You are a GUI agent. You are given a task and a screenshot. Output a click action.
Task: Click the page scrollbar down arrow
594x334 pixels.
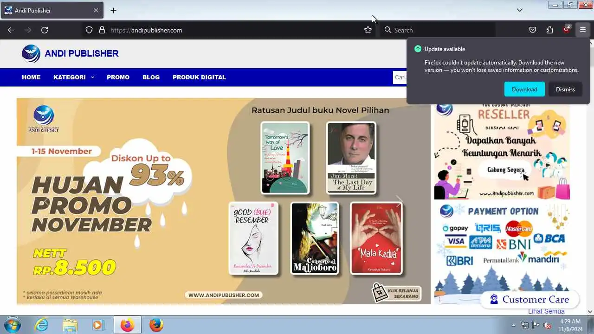coord(590,312)
